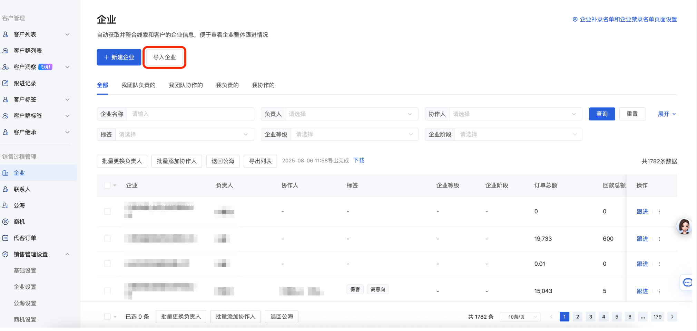Viewport: 697px width, 331px height.
Task: Click the 查询 search button
Action: 602,114
